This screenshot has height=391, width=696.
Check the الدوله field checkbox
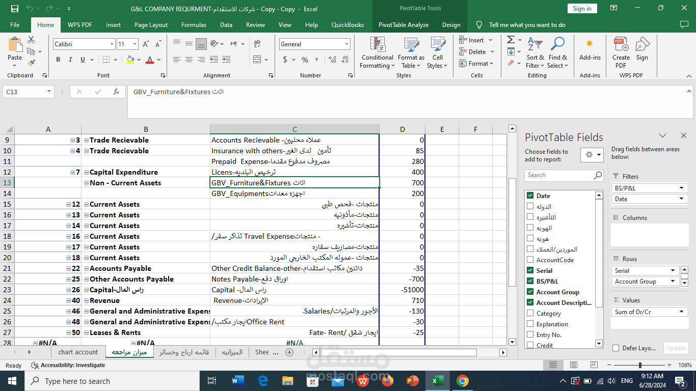[x=530, y=206]
